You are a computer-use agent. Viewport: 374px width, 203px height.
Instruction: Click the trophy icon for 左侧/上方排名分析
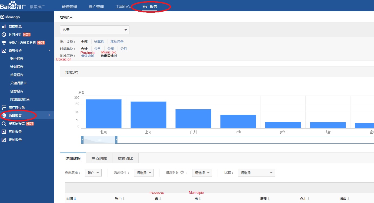4,43
